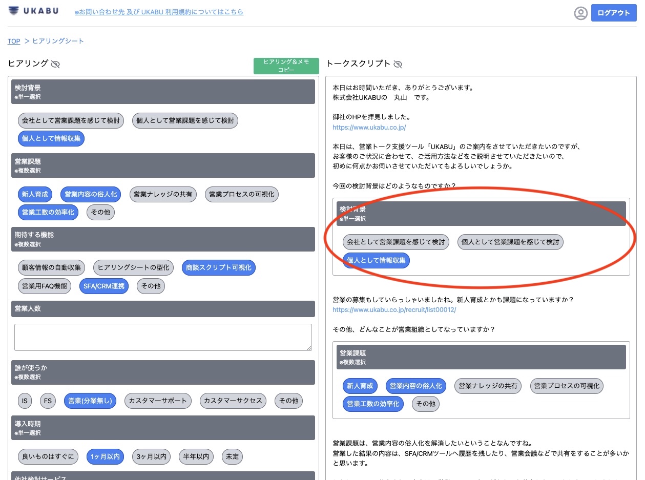The image size is (645, 480).
Task: Select カスタマーサクセス under 誰が使うか
Action: point(233,401)
